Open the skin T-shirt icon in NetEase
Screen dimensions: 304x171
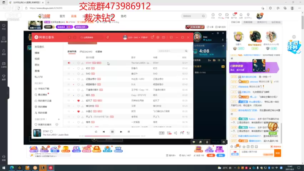[x=152, y=37]
